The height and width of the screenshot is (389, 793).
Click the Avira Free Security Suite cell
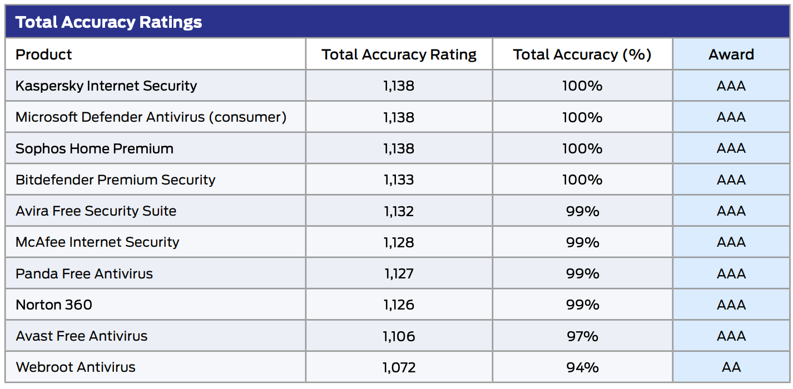[x=96, y=211]
